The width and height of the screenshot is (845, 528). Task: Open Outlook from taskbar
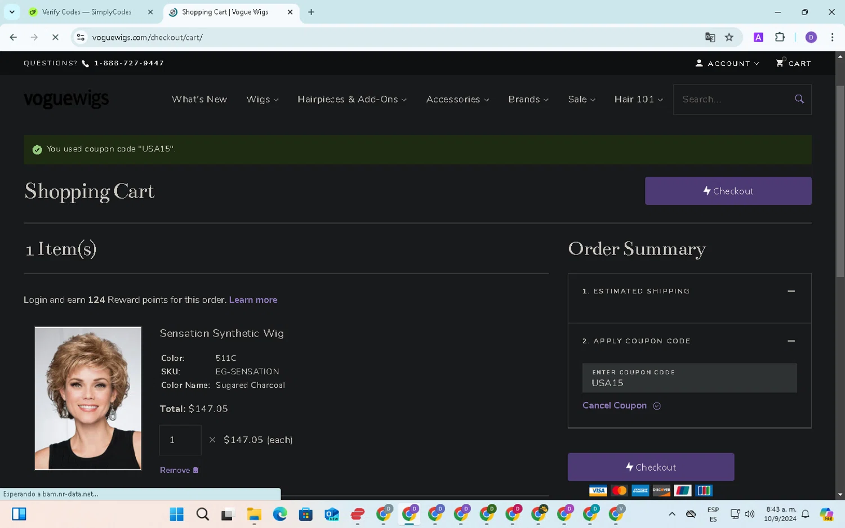point(332,514)
